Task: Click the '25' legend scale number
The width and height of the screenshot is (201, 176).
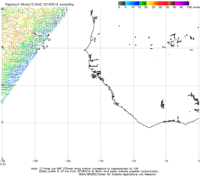Action: tap(153, 7)
